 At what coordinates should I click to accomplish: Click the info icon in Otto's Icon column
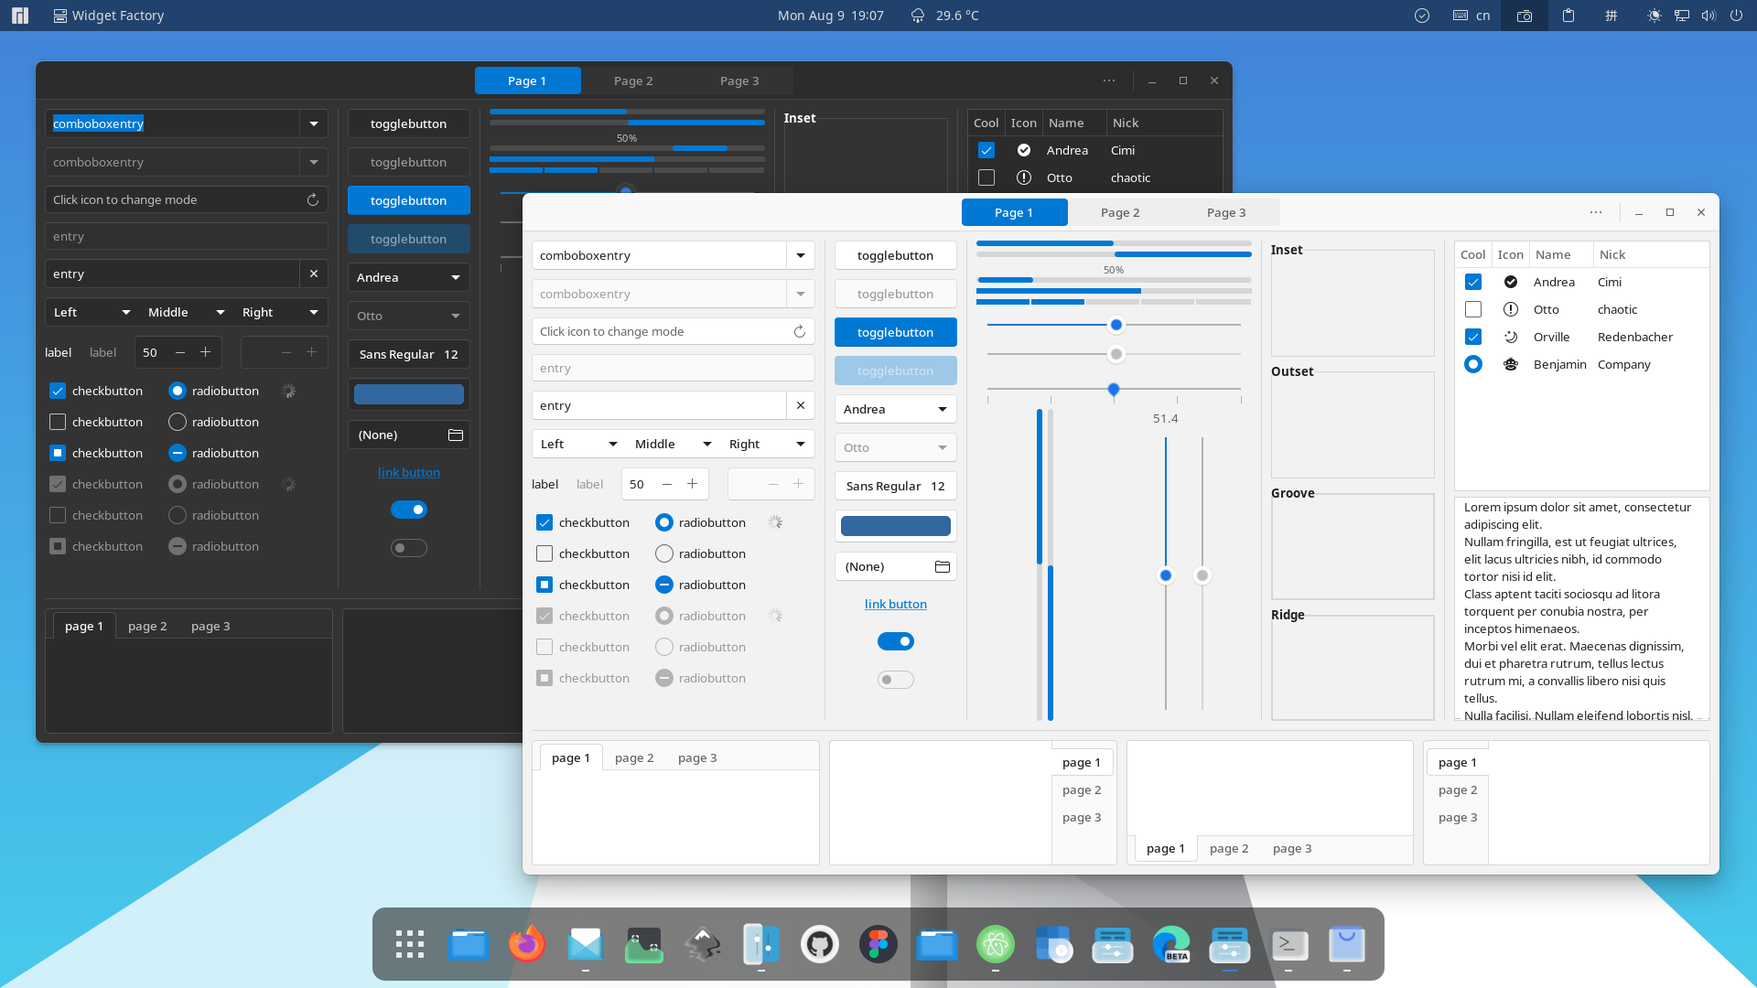[x=1510, y=309]
